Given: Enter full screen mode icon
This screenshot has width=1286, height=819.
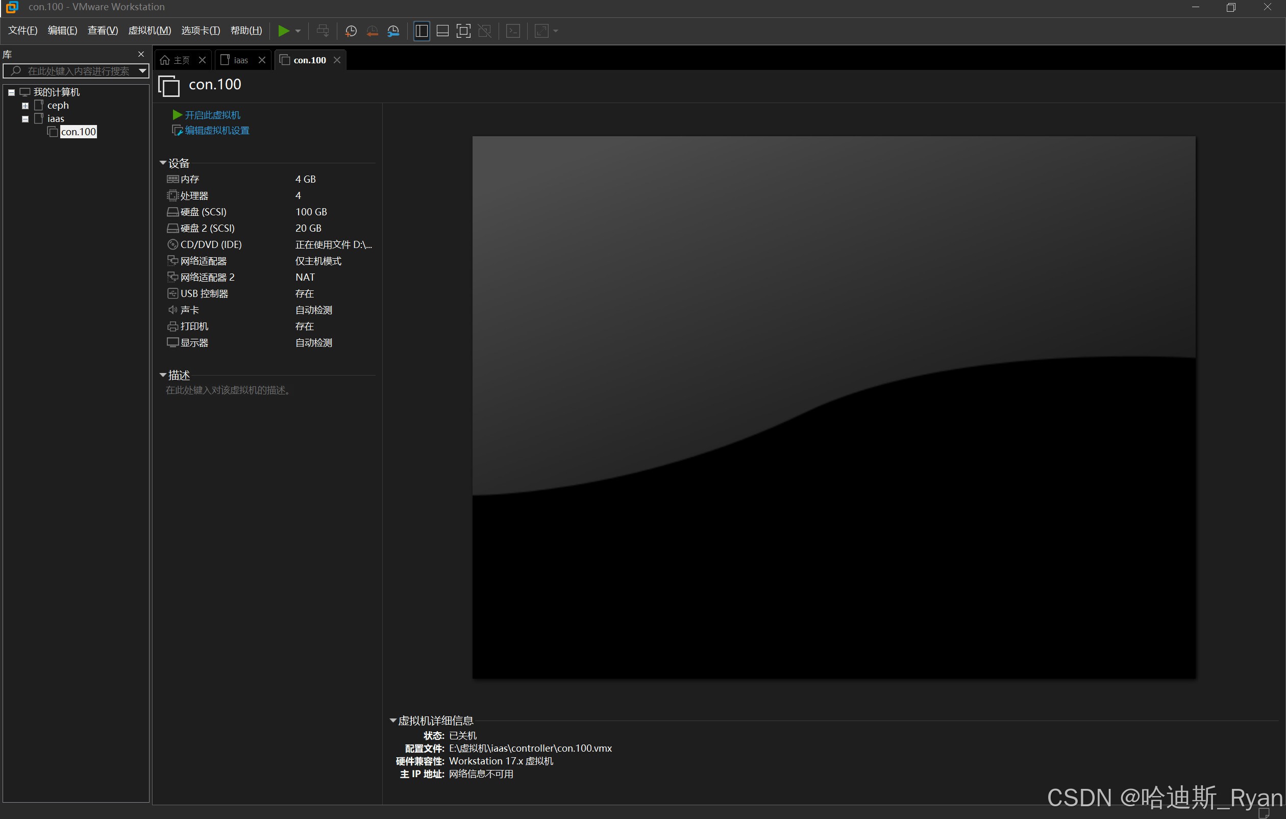Looking at the screenshot, I should click(463, 31).
